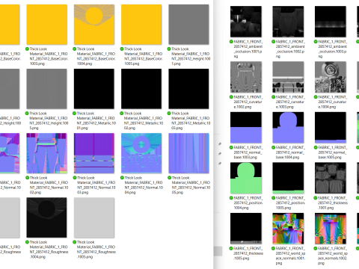Select curvature.1002.png thumbnail in right window
Image resolution: width=359 pixels, height=269 pixels.
point(246,77)
